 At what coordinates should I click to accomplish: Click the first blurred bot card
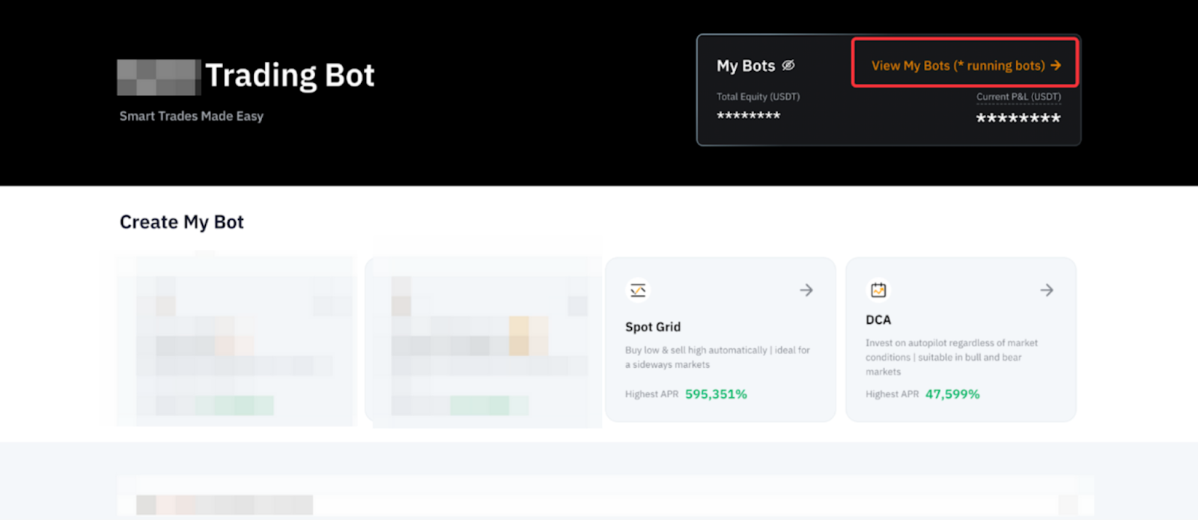point(236,340)
